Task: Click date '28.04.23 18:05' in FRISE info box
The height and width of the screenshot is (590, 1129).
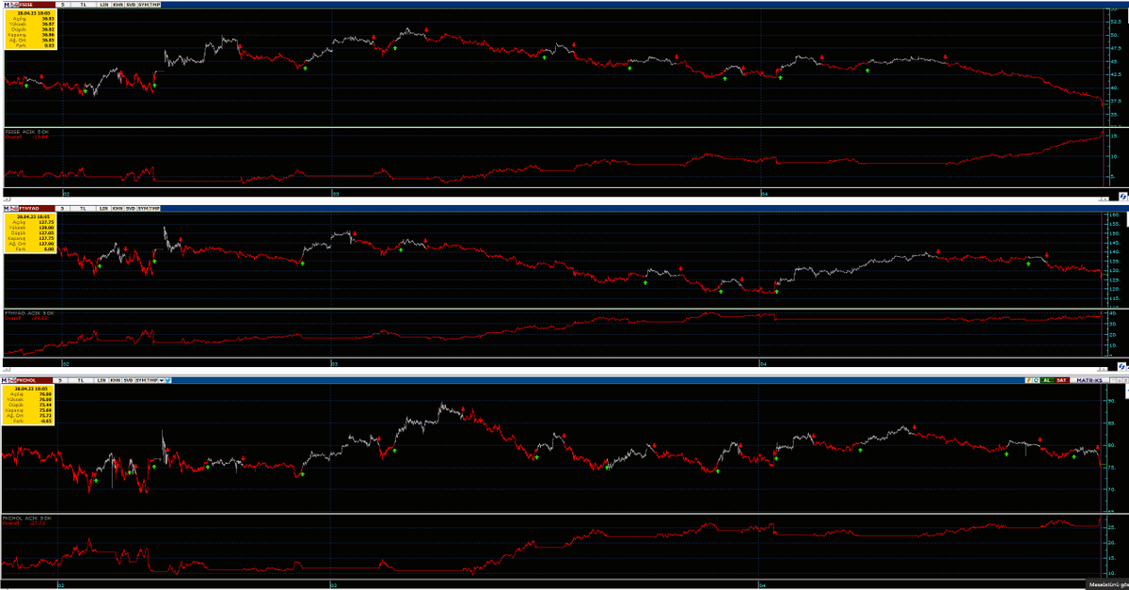Action: [34, 13]
